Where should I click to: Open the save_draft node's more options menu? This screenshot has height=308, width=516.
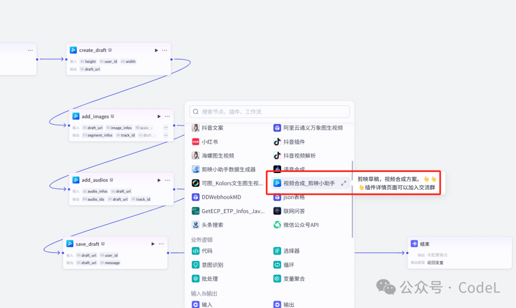[161, 244]
